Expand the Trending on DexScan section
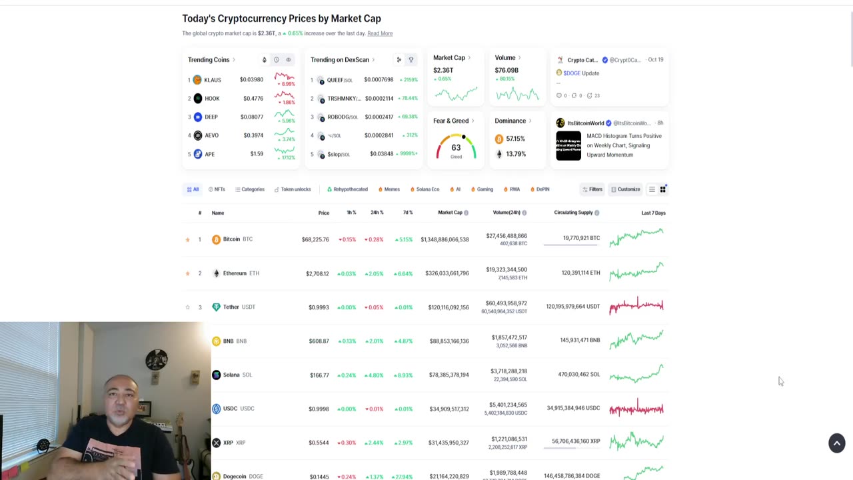This screenshot has width=853, height=480. pyautogui.click(x=343, y=60)
